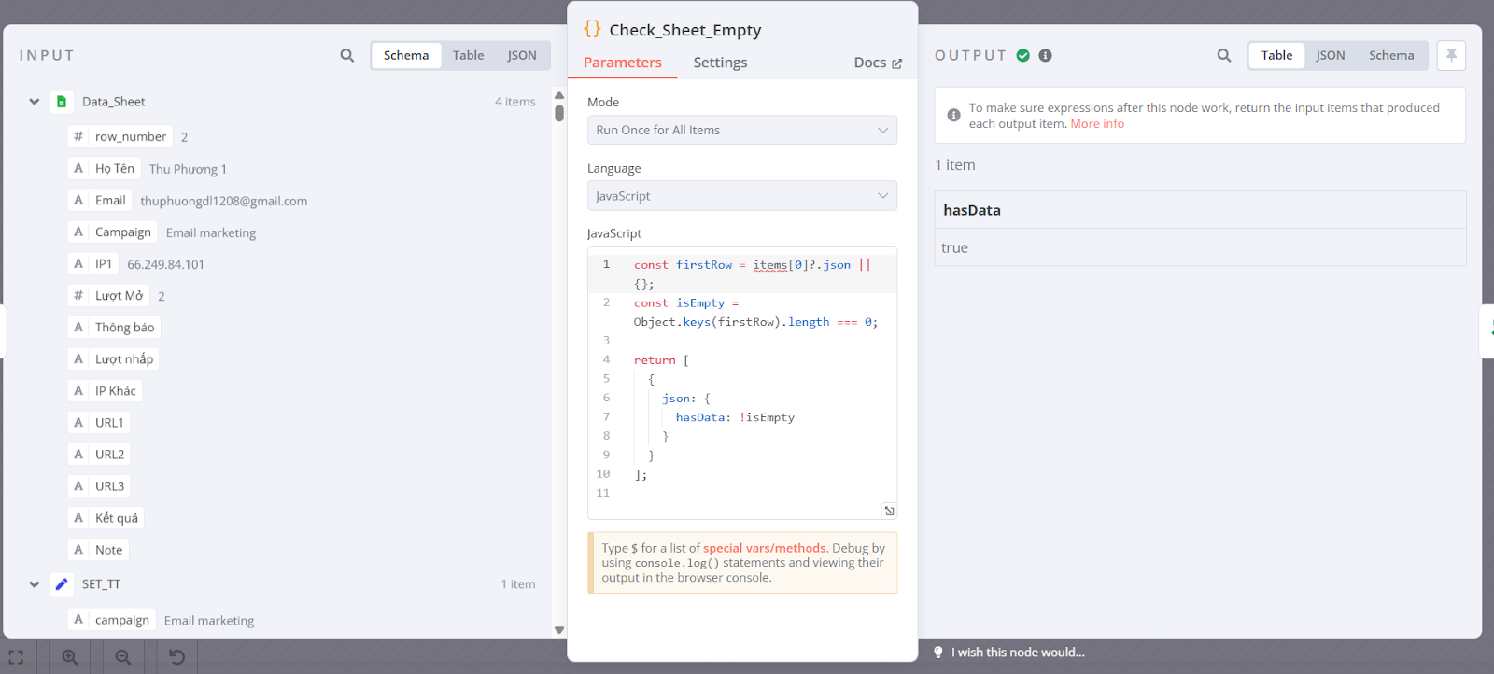Image resolution: width=1494 pixels, height=674 pixels.
Task: Click the hash type icon beside row_number
Action: [x=78, y=136]
